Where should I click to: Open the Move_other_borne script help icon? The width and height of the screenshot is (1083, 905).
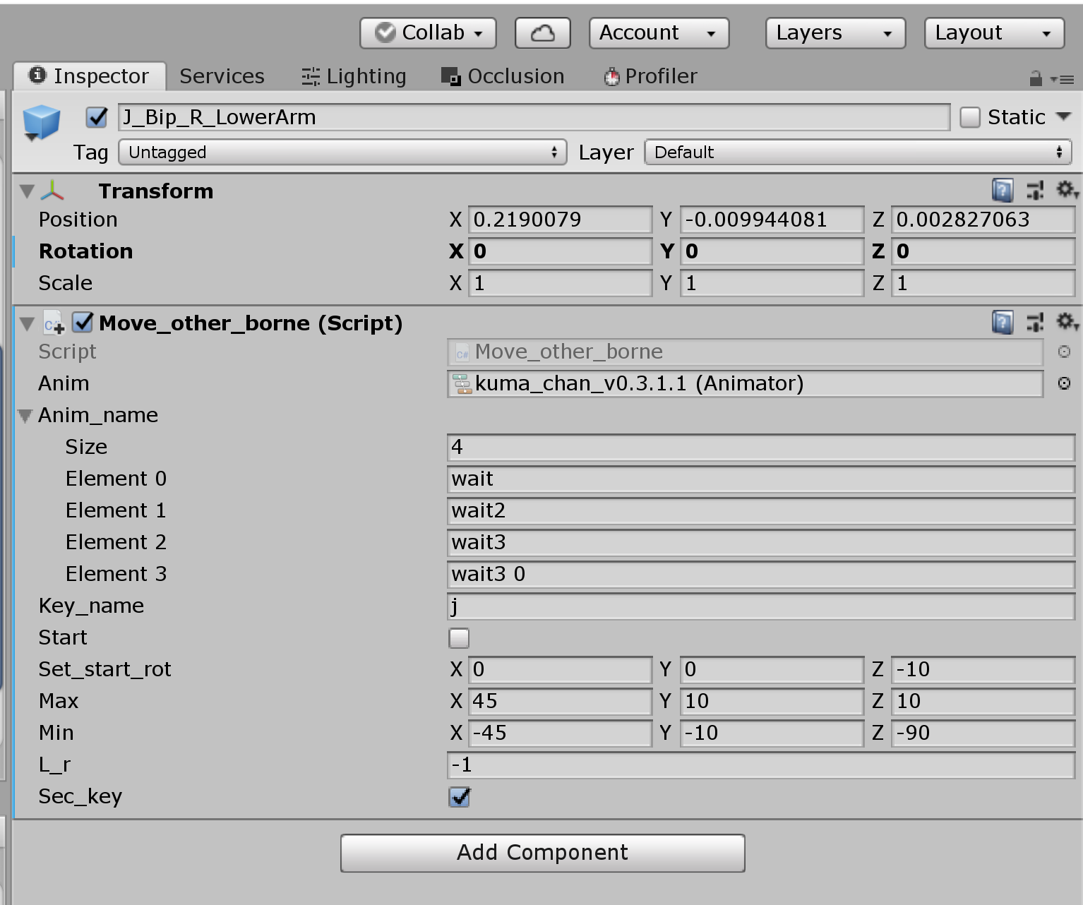coord(1002,323)
